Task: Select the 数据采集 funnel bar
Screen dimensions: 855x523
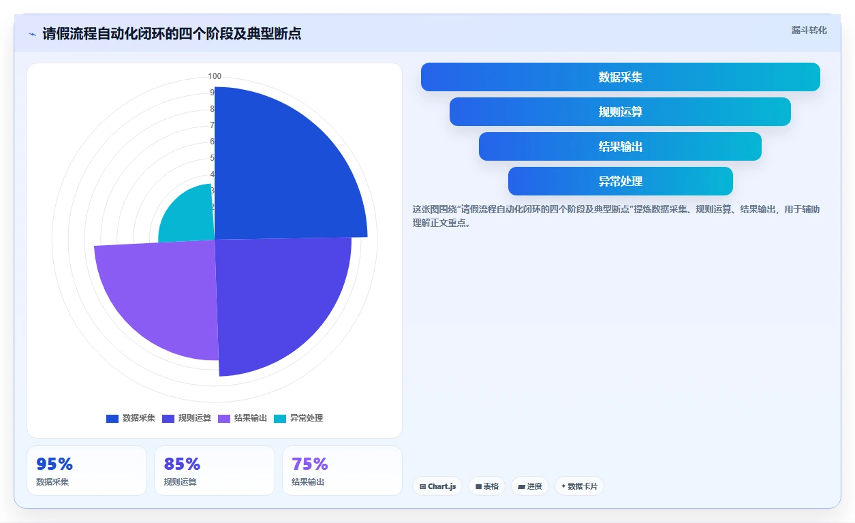Action: [x=620, y=77]
